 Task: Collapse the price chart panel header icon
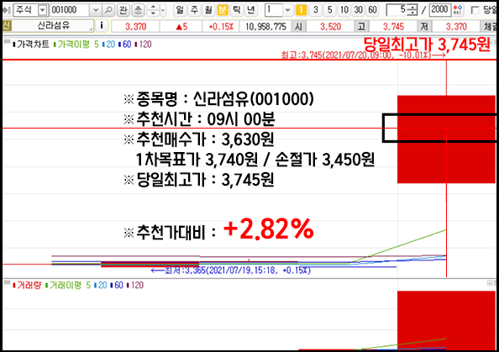(7, 41)
